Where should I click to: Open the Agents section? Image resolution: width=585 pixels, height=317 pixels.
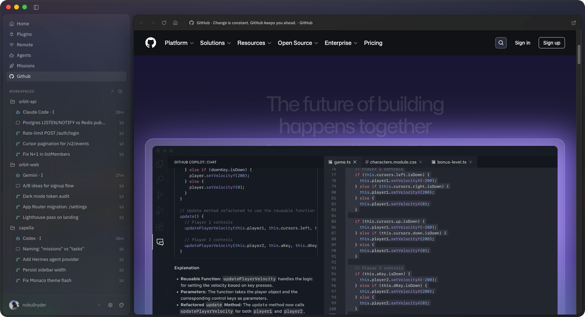[x=66, y=55]
